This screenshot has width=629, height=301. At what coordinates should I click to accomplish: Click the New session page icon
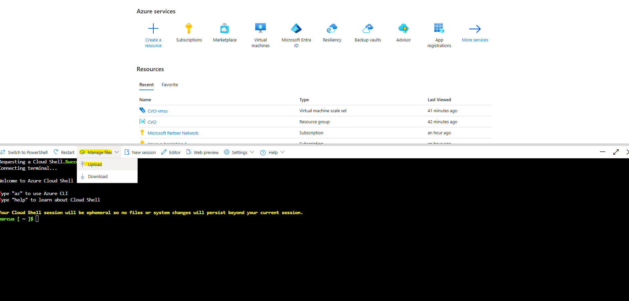(x=127, y=152)
